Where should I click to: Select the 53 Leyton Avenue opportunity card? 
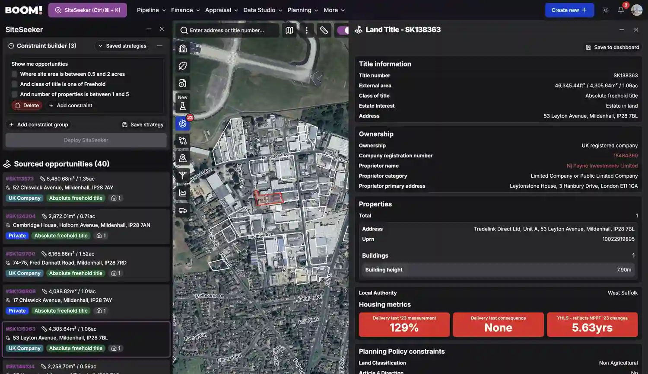pyautogui.click(x=86, y=339)
